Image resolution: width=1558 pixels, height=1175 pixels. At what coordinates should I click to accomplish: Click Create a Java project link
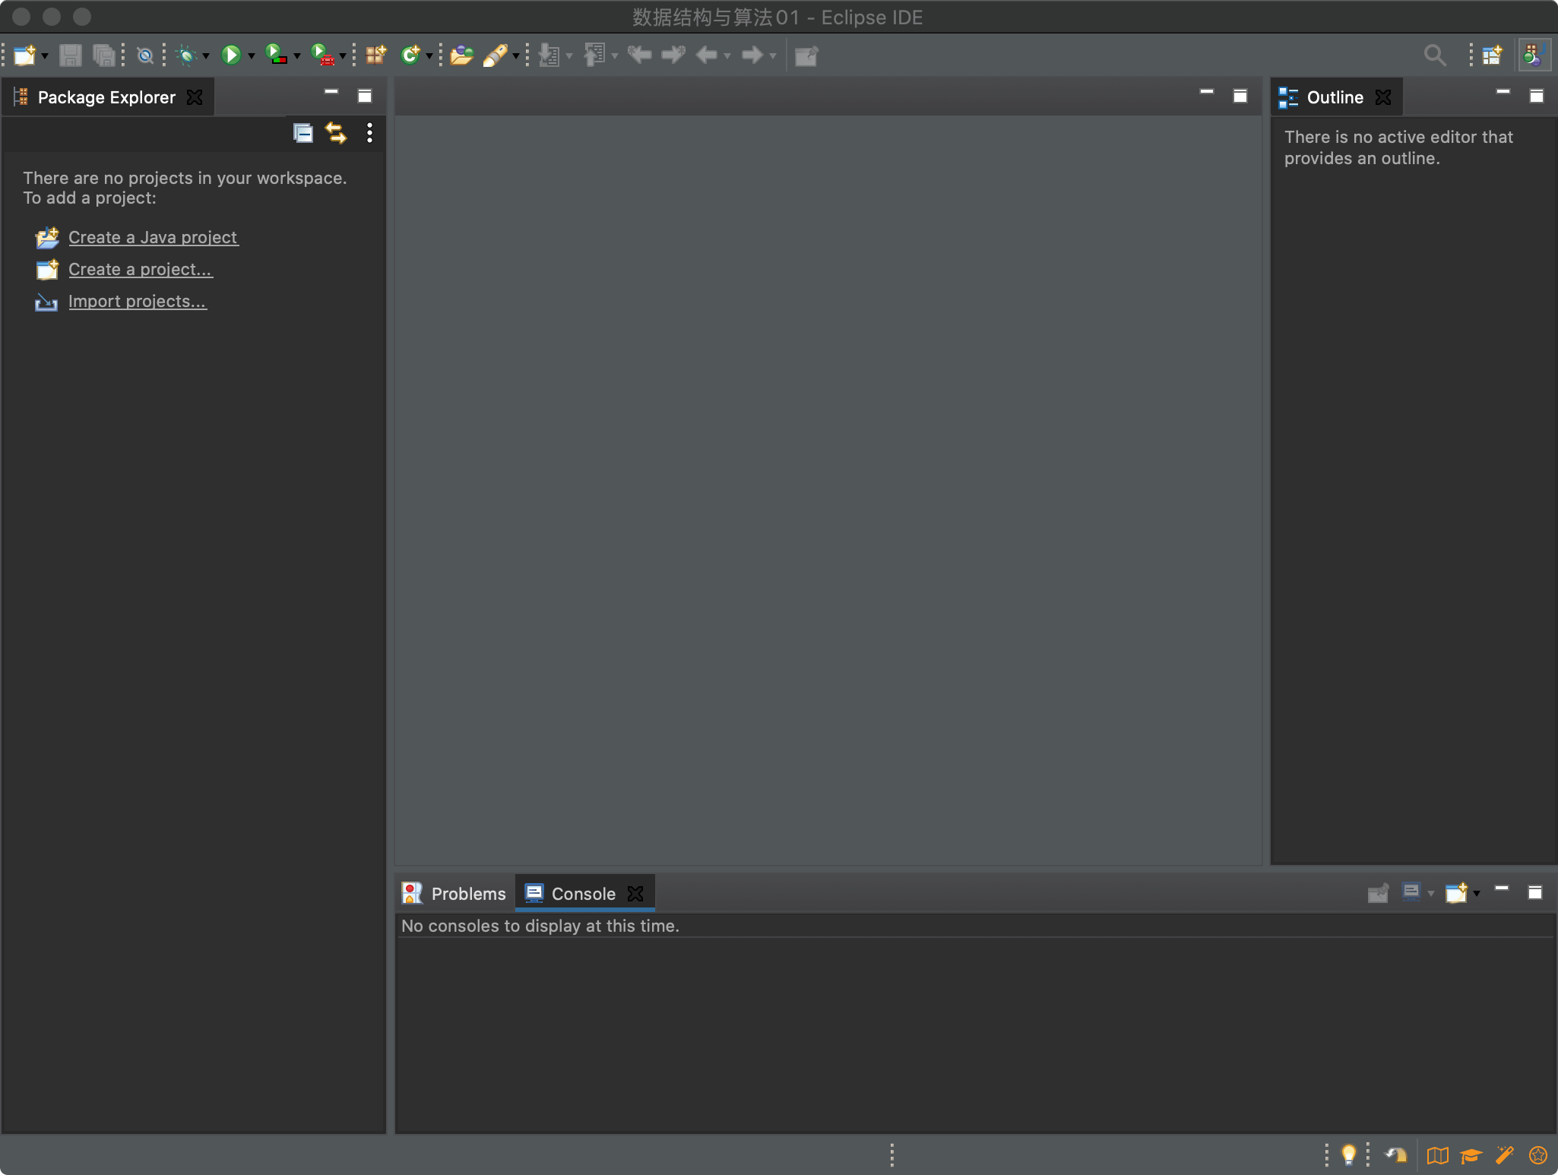153,238
